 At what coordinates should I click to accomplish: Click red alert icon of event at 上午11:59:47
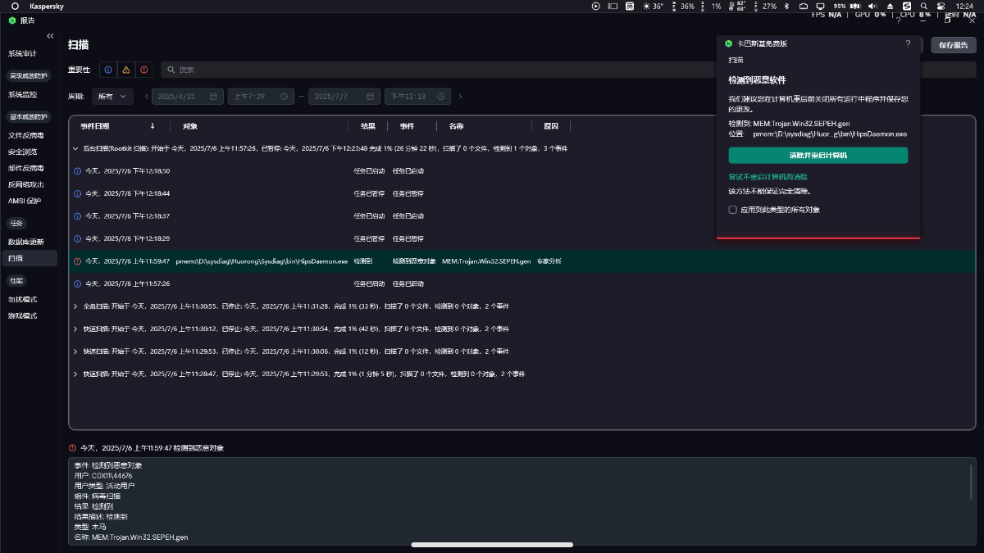78,261
